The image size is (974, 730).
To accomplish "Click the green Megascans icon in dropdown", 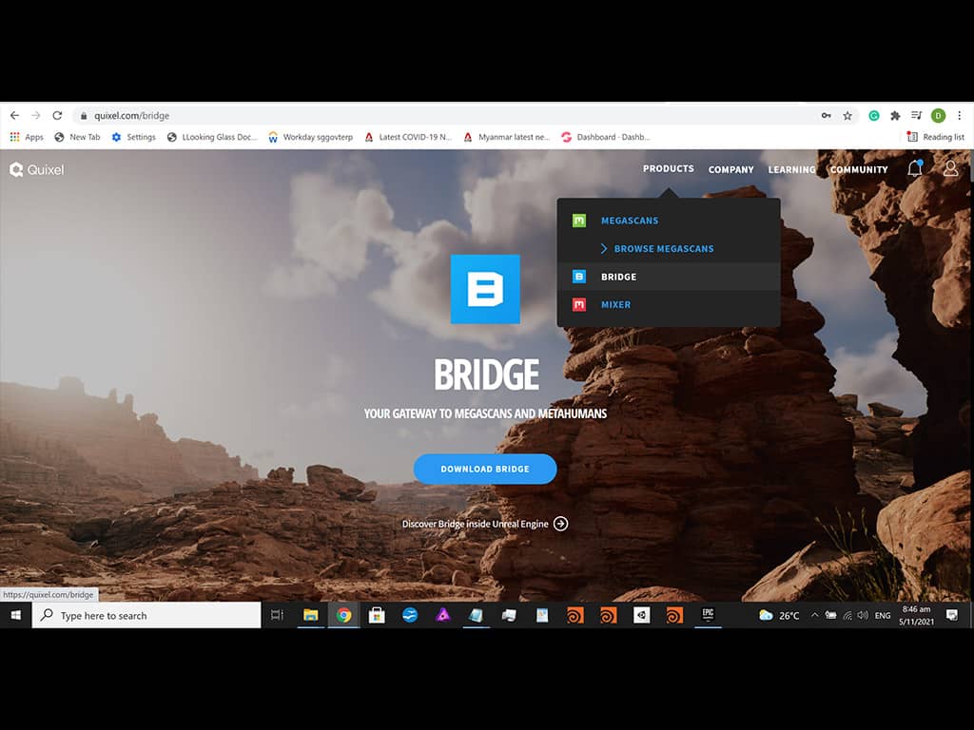I will click(x=579, y=221).
